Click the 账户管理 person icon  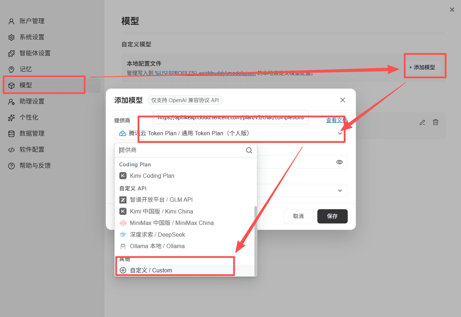11,21
